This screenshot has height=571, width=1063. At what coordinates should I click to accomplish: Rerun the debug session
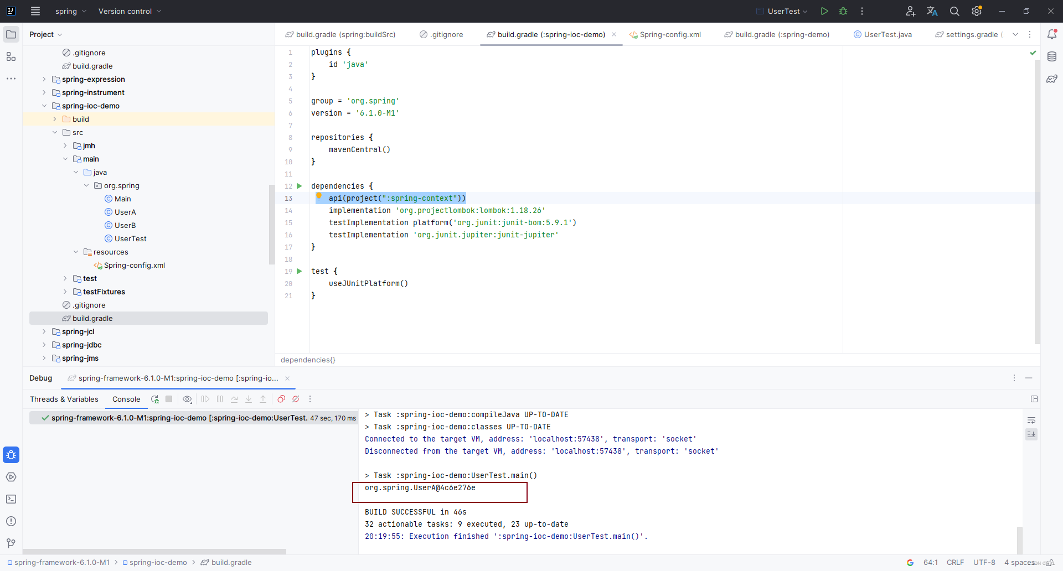(155, 399)
